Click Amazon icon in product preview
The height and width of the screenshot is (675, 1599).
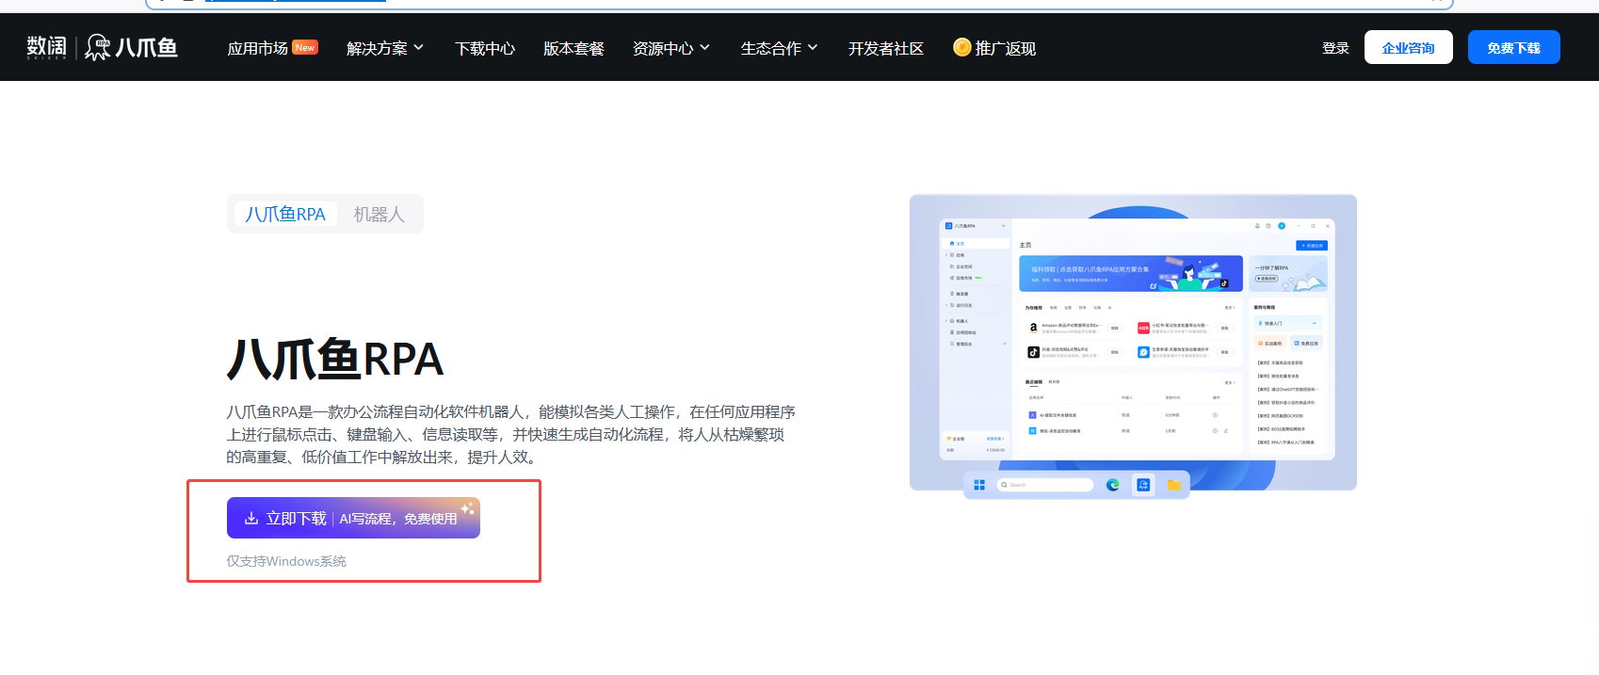[x=1033, y=328]
